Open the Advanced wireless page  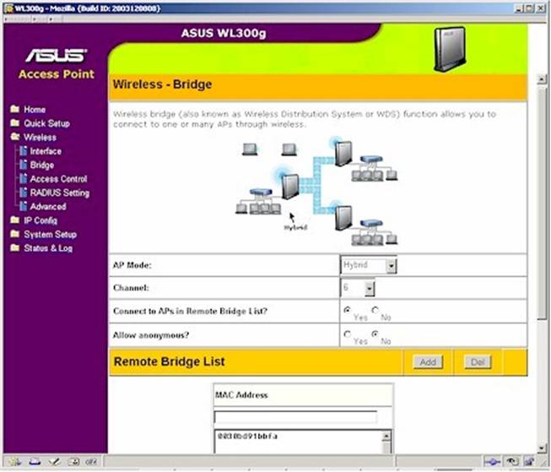48,207
